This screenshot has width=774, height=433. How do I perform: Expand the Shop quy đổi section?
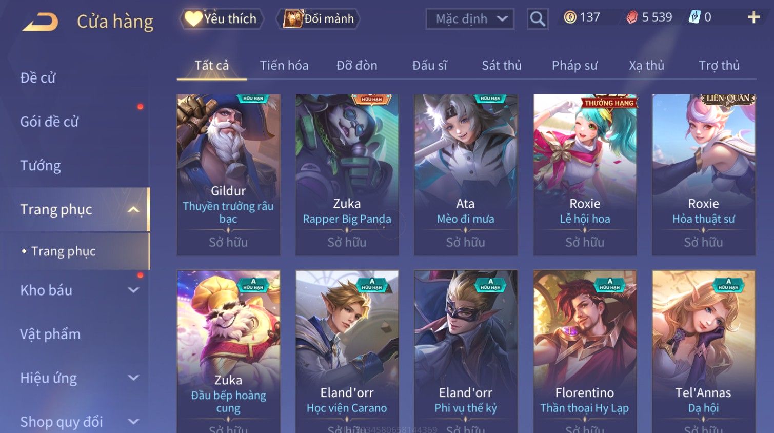pos(133,422)
